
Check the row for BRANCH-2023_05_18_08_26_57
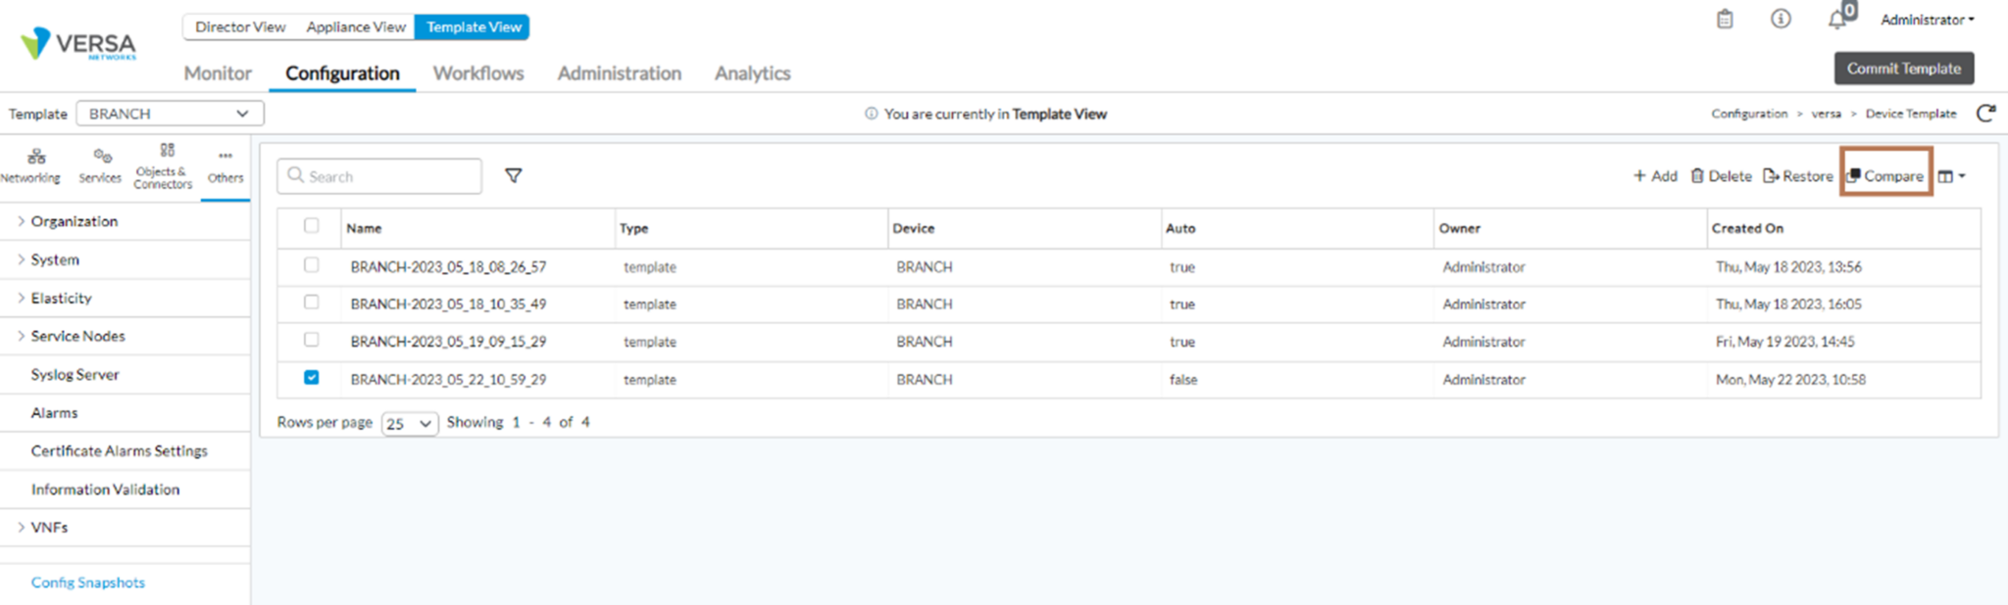tap(312, 265)
